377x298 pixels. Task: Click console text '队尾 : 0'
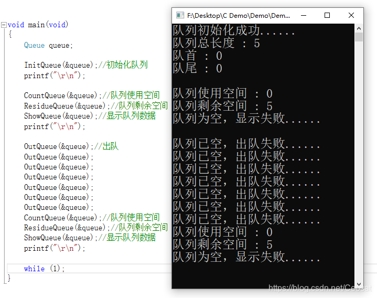(x=197, y=68)
